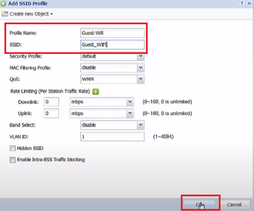Open the Band Select dropdown
This screenshot has height=211, width=254.
(x=141, y=125)
